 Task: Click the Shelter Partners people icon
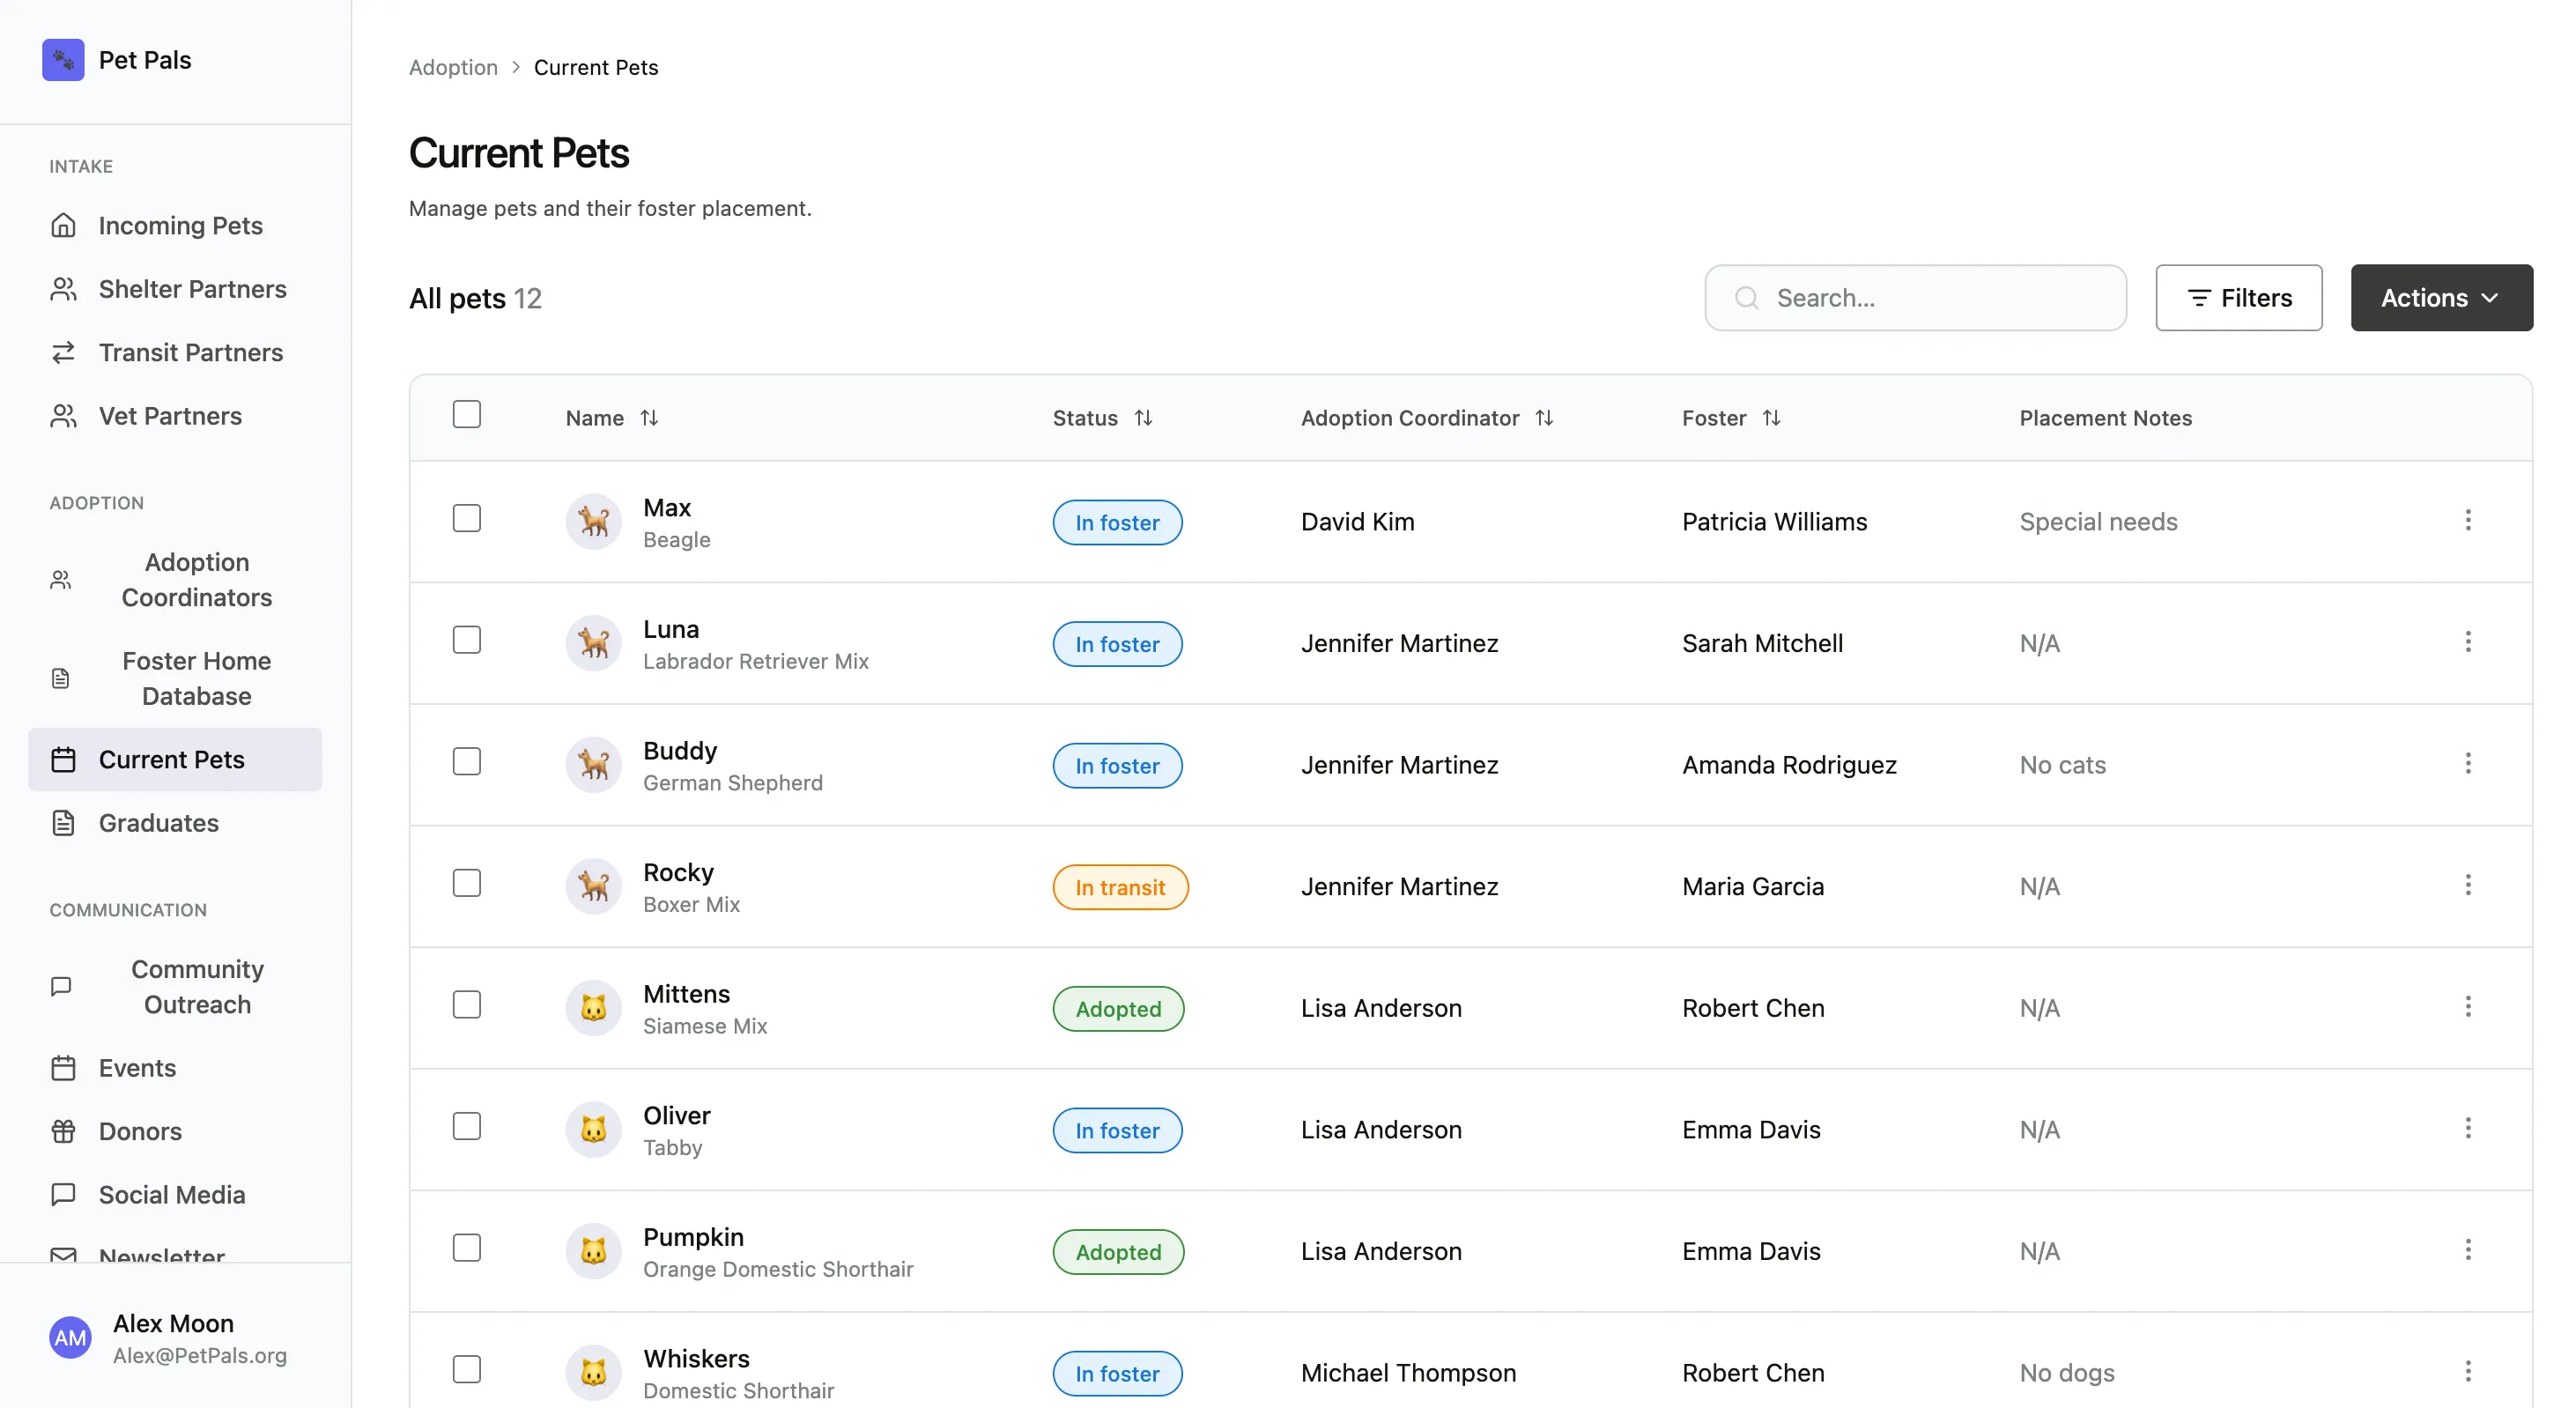[63, 289]
